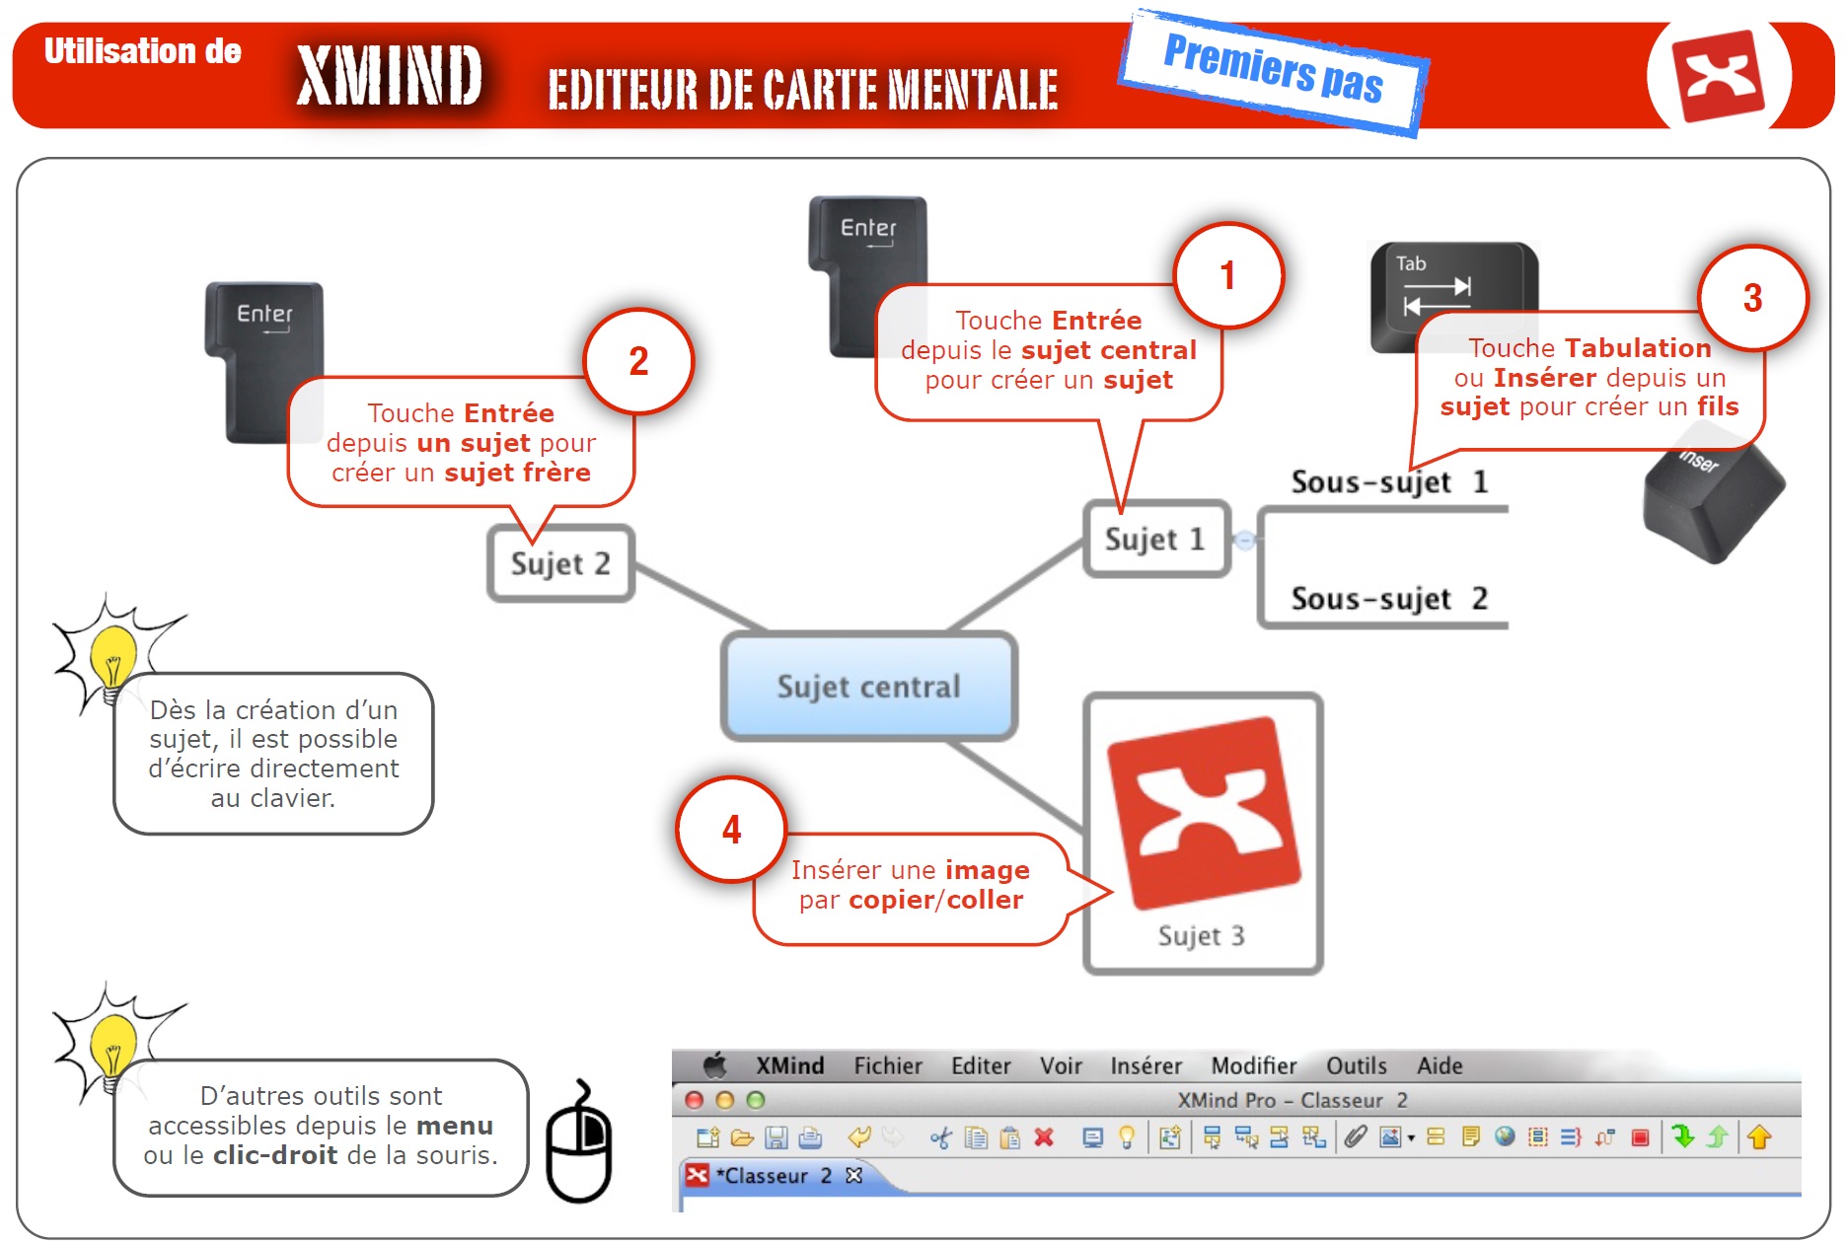The image size is (1847, 1245).
Task: Start presentation mode with the monitor icon
Action: (1093, 1137)
